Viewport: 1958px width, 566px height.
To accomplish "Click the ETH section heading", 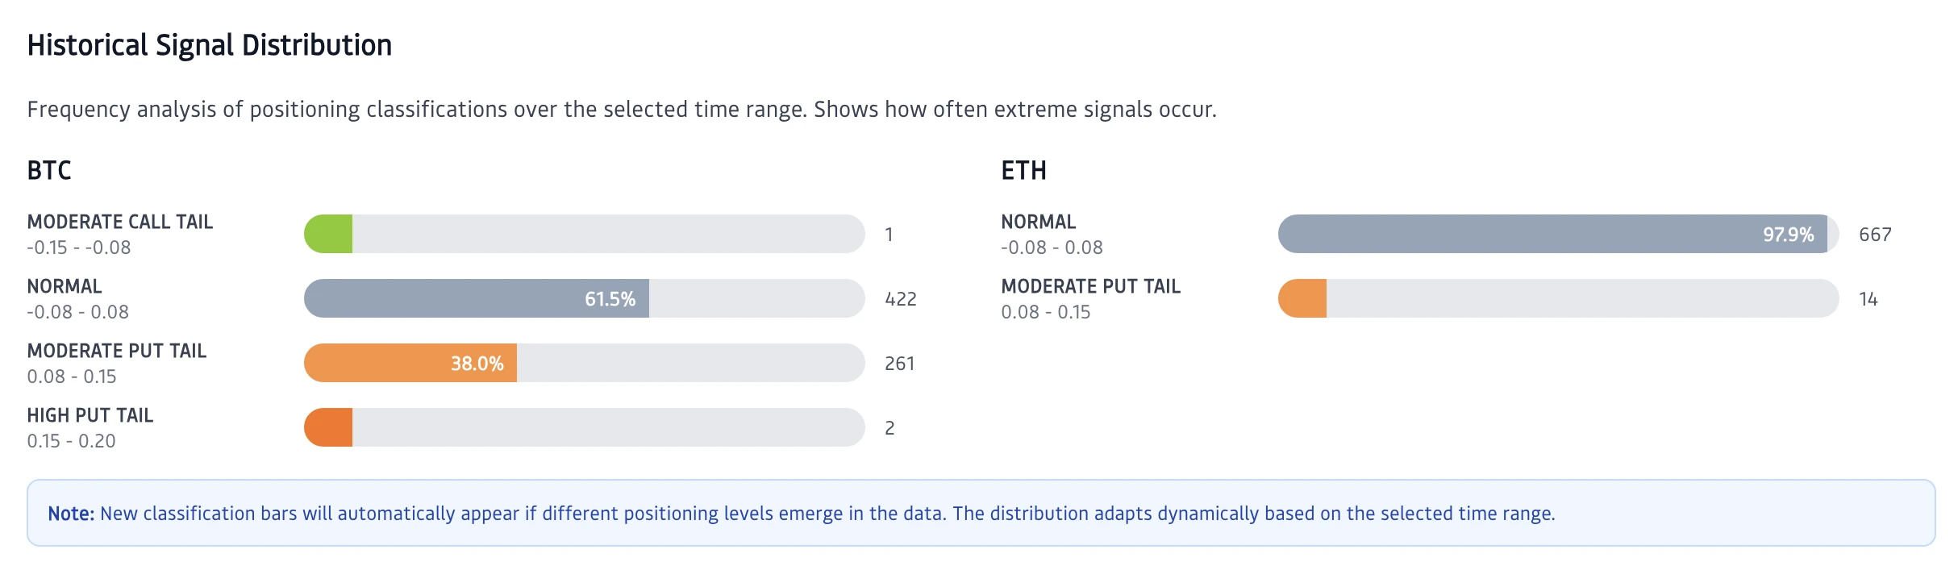I will click(1023, 170).
